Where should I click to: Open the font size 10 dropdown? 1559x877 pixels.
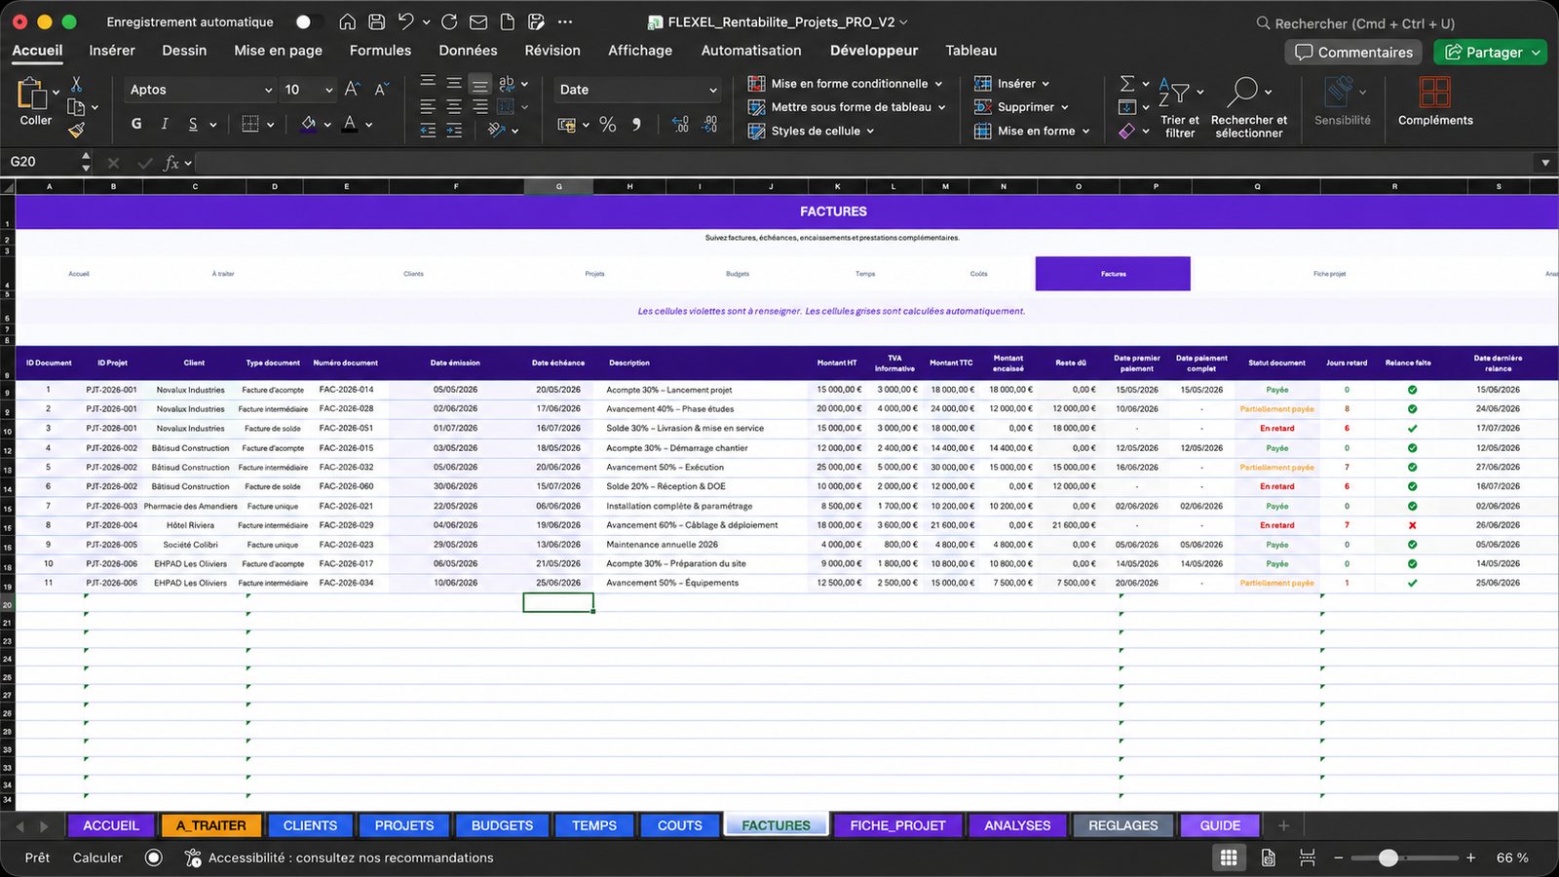[x=328, y=90]
